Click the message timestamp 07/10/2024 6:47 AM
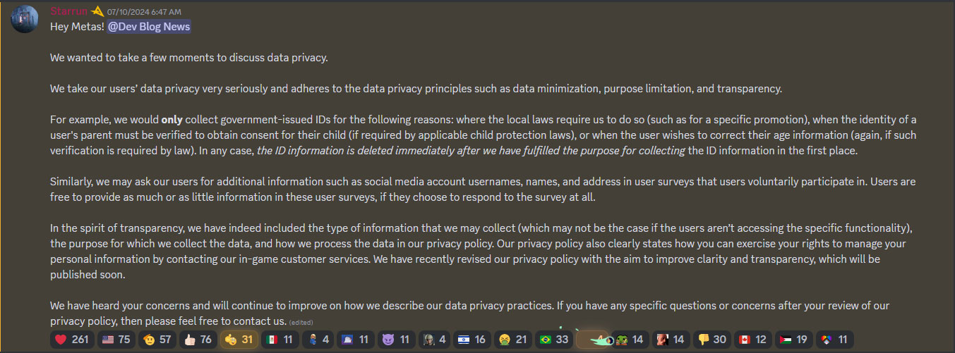Viewport: 955px width, 353px height. tap(144, 11)
